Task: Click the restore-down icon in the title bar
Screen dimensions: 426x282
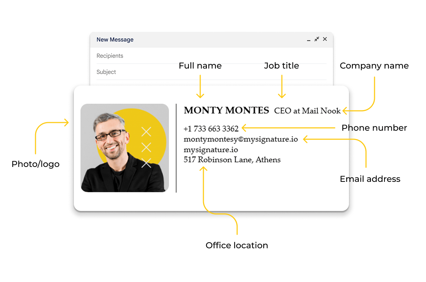Action: click(317, 39)
